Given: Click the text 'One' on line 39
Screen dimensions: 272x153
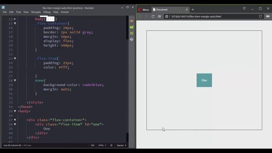Looking at the screenshot, I should (x=47, y=129).
